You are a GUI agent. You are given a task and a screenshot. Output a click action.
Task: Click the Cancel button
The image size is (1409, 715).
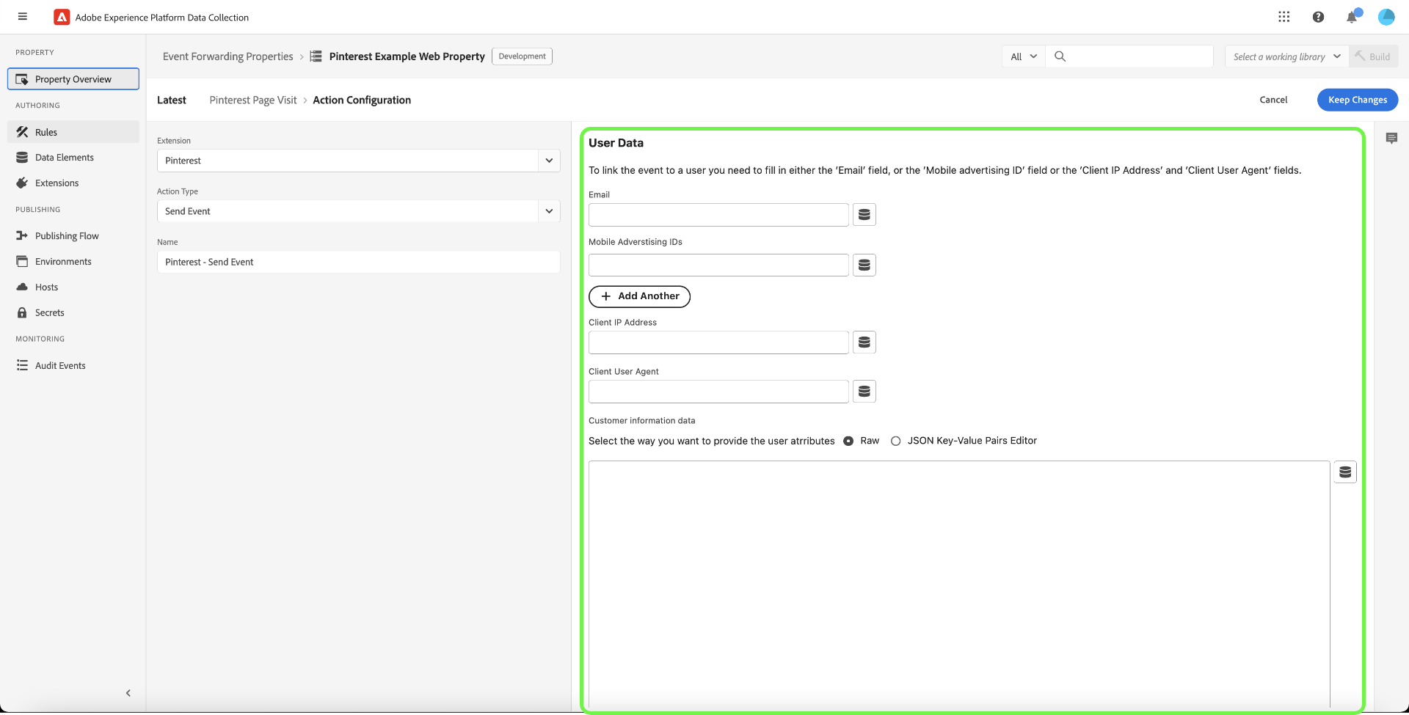pos(1273,100)
